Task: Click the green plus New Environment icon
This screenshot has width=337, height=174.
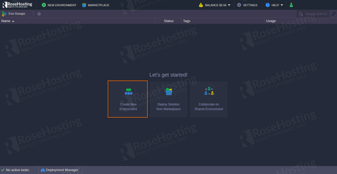Action: point(44,5)
